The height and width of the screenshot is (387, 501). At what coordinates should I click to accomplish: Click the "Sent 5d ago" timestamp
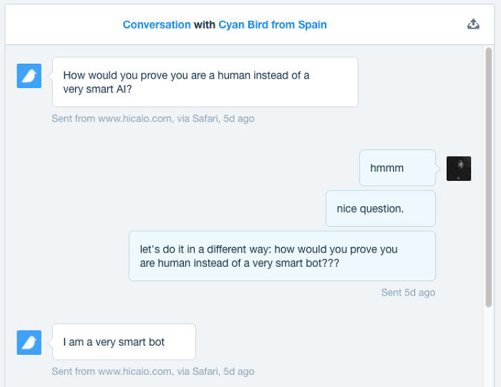coord(408,293)
